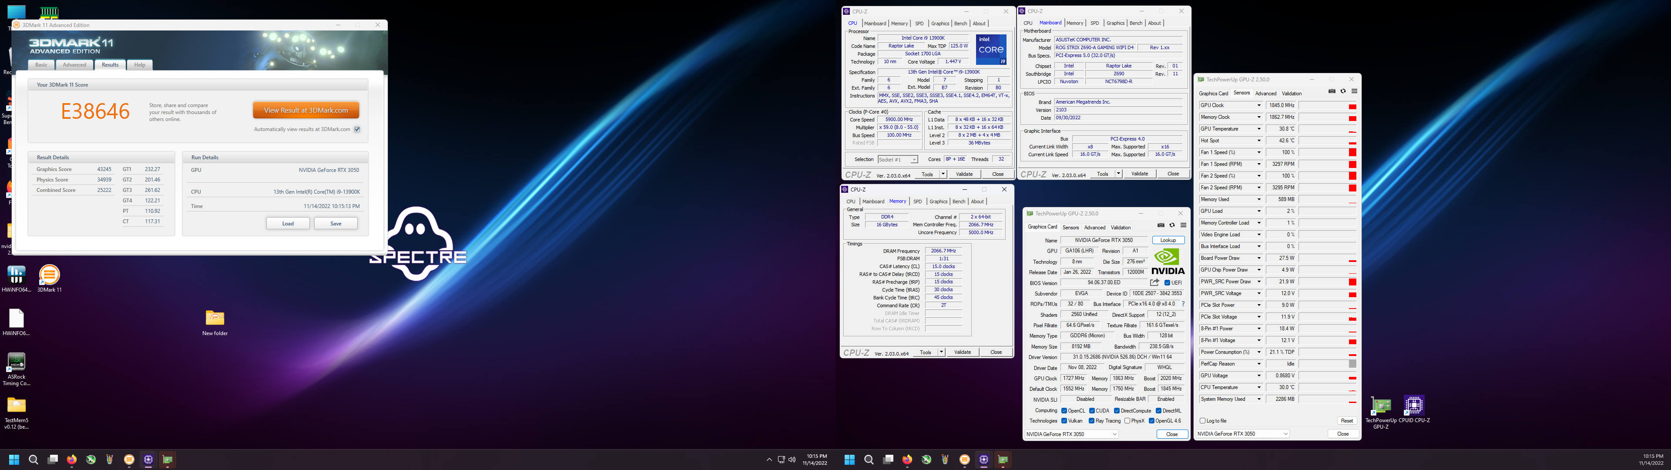Click refresh icon in GPU-Z Sensors window
The height and width of the screenshot is (470, 1671).
(x=1343, y=91)
